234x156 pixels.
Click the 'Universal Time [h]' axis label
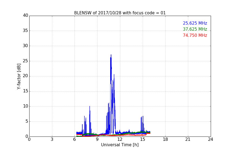pos(120,145)
